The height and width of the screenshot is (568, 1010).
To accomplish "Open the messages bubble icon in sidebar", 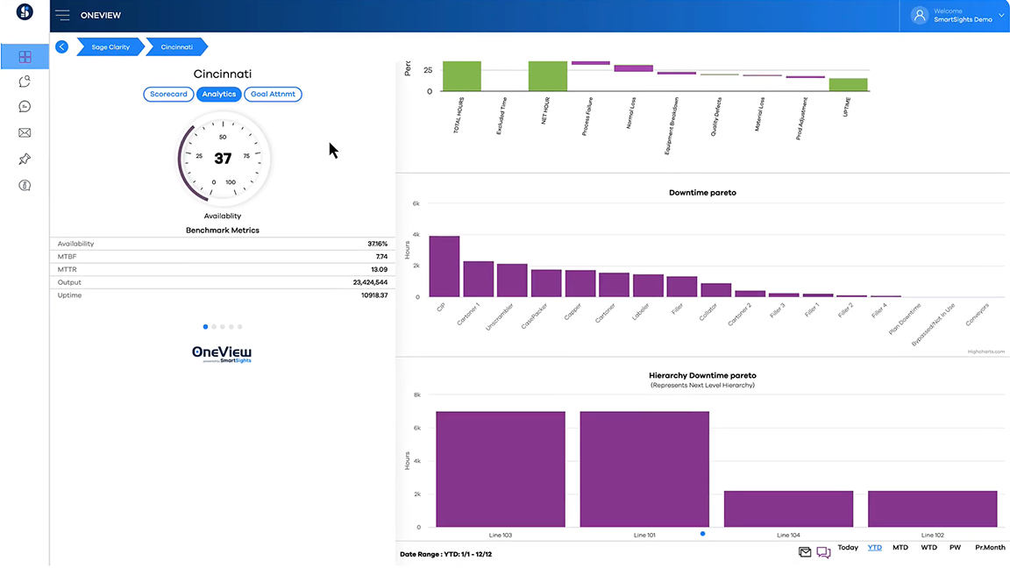I will pos(25,107).
